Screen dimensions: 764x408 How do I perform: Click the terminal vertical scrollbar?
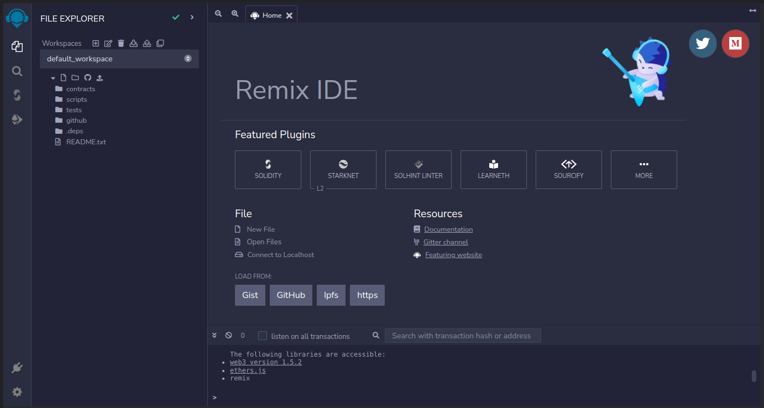(753, 376)
